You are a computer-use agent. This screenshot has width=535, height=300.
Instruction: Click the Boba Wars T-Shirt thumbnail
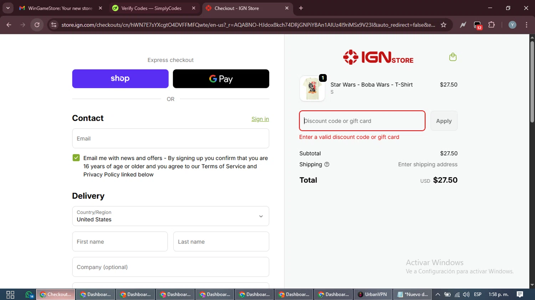(312, 89)
